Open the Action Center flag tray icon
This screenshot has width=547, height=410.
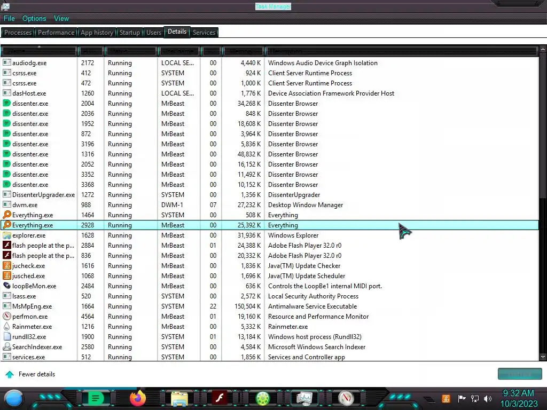pyautogui.click(x=462, y=398)
